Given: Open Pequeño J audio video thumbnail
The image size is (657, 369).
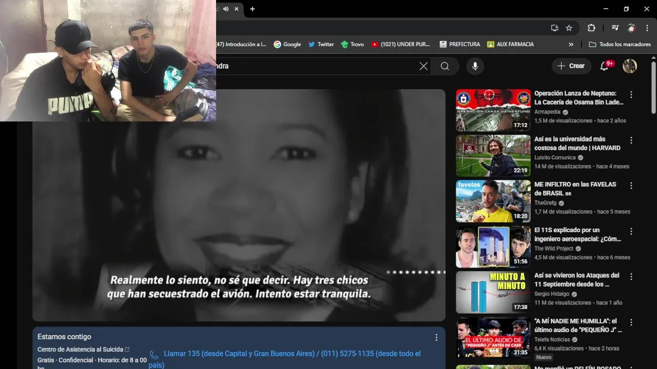Looking at the screenshot, I should tap(493, 338).
